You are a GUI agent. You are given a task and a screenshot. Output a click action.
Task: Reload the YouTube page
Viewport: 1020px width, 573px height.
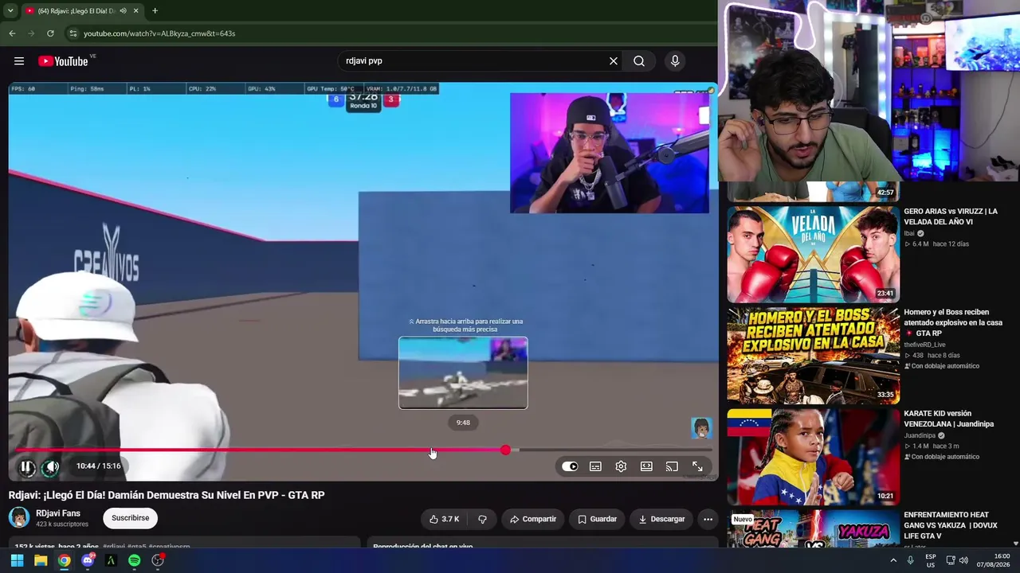point(50,33)
